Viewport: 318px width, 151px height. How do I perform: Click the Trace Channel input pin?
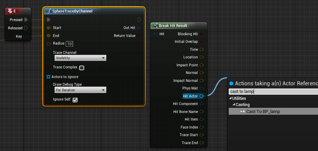click(49, 56)
